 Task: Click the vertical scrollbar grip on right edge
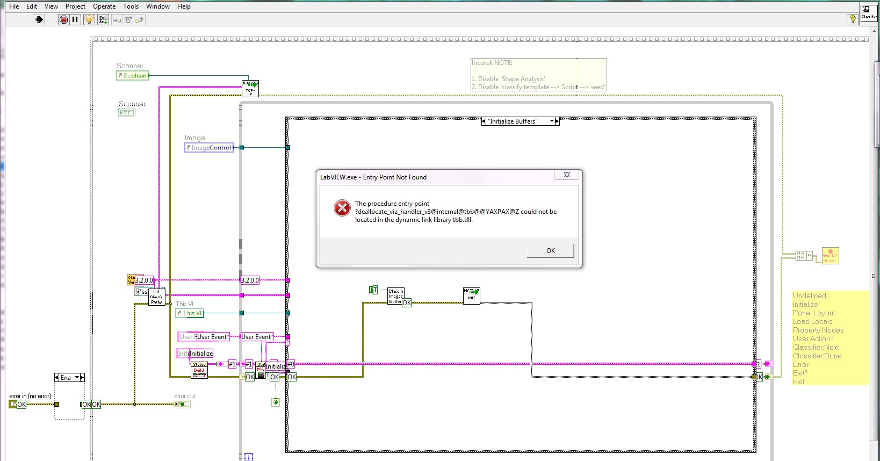[x=874, y=276]
